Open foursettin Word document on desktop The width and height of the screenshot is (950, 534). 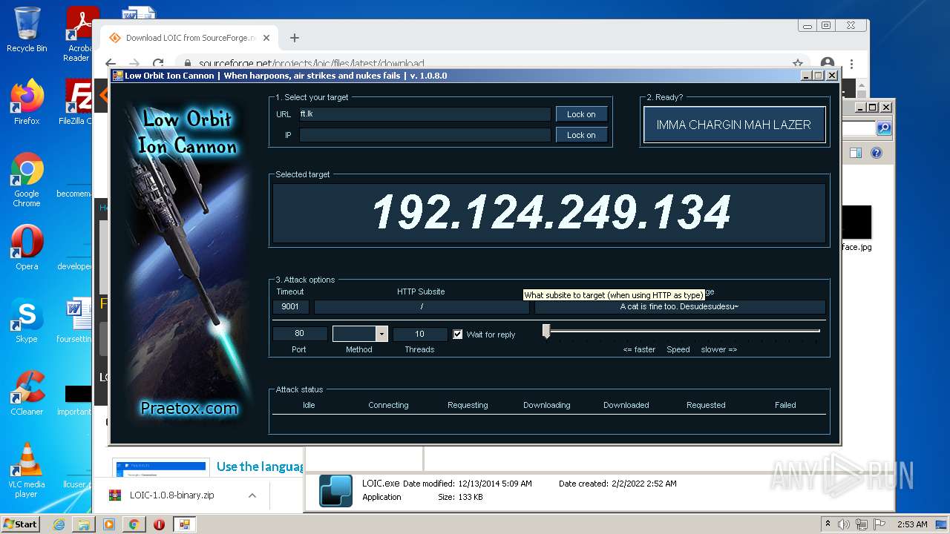click(x=75, y=320)
